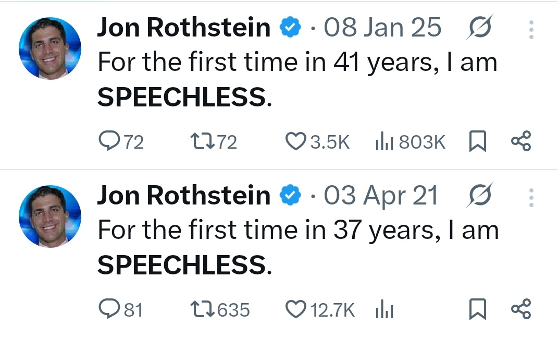View analytics of 803K views tweet
The width and height of the screenshot is (558, 337).
(x=383, y=141)
